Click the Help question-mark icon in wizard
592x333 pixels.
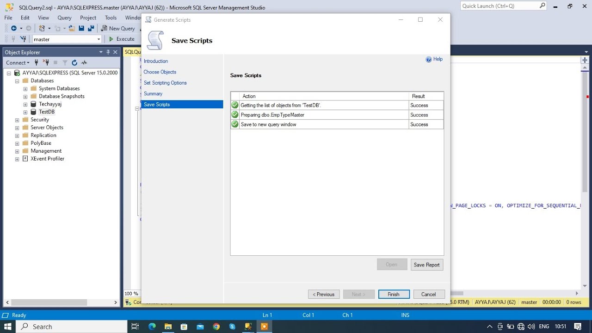(x=429, y=59)
